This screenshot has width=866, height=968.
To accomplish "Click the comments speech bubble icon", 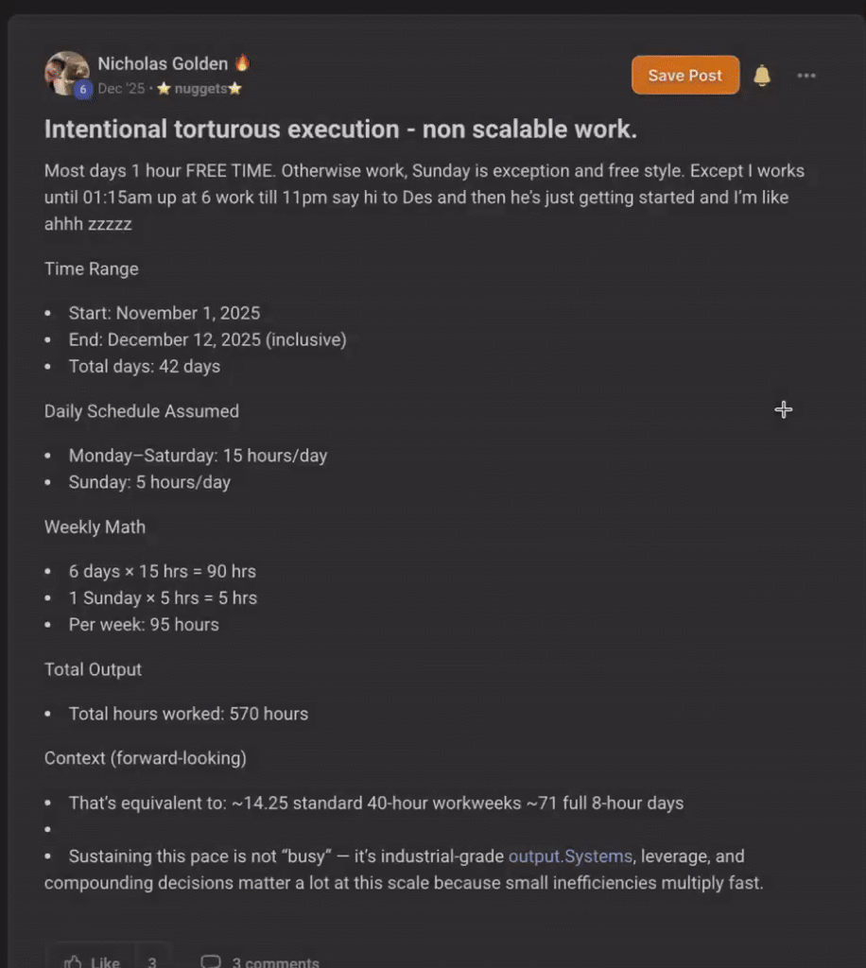I will pos(211,960).
